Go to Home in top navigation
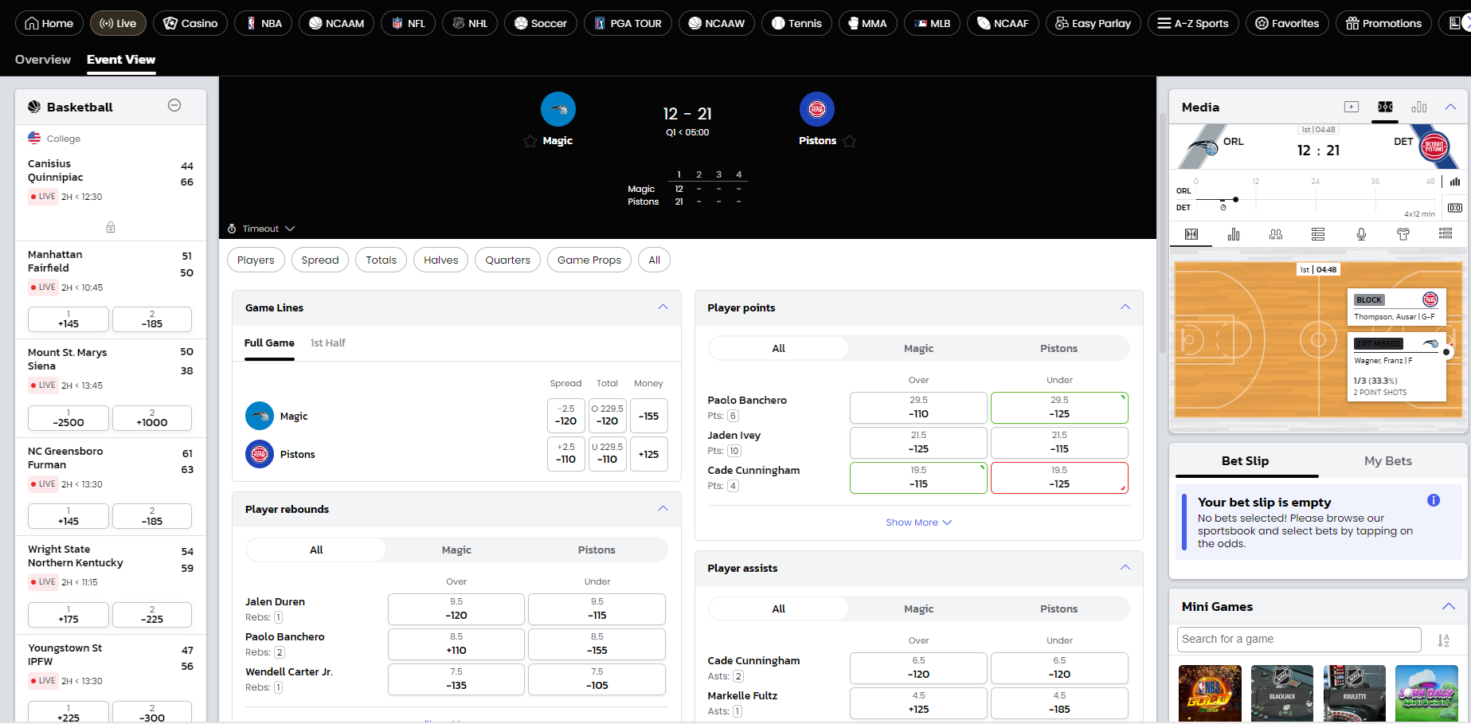 pos(49,23)
